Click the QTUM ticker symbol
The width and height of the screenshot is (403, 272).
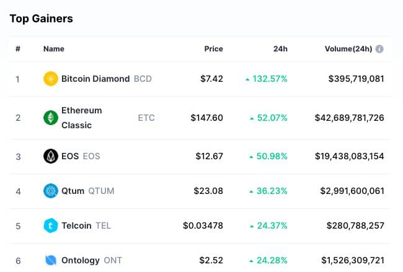pos(101,191)
